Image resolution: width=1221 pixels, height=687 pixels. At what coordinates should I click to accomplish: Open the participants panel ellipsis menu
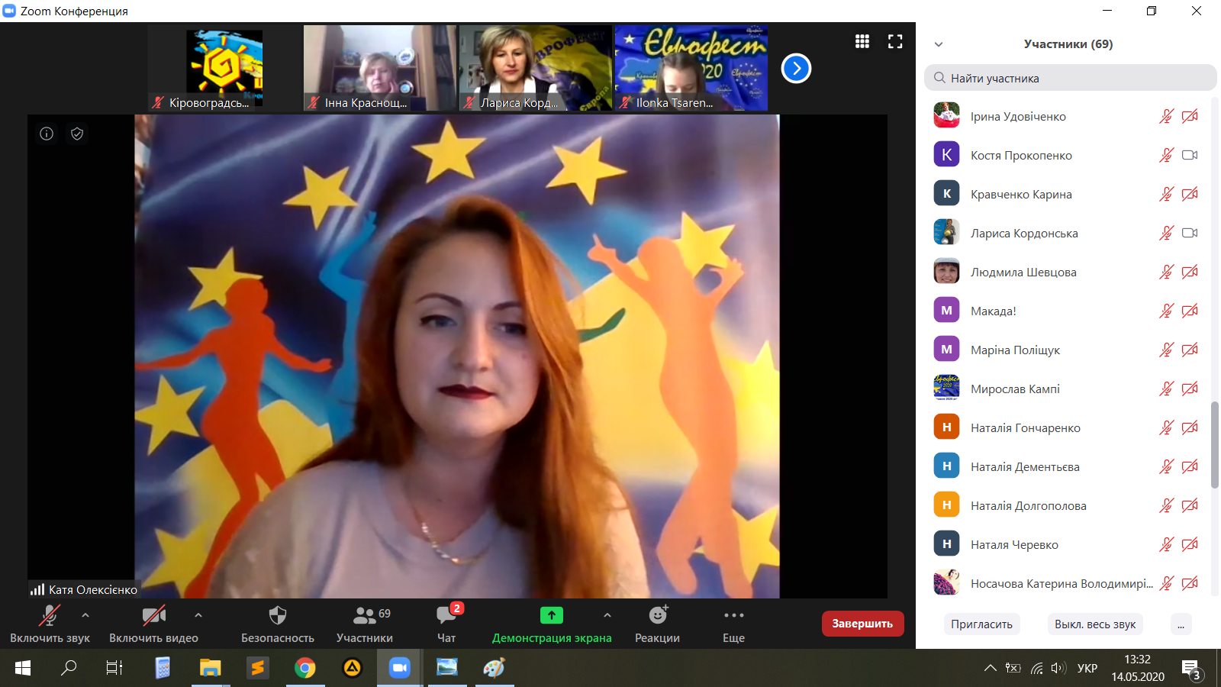(x=1181, y=624)
